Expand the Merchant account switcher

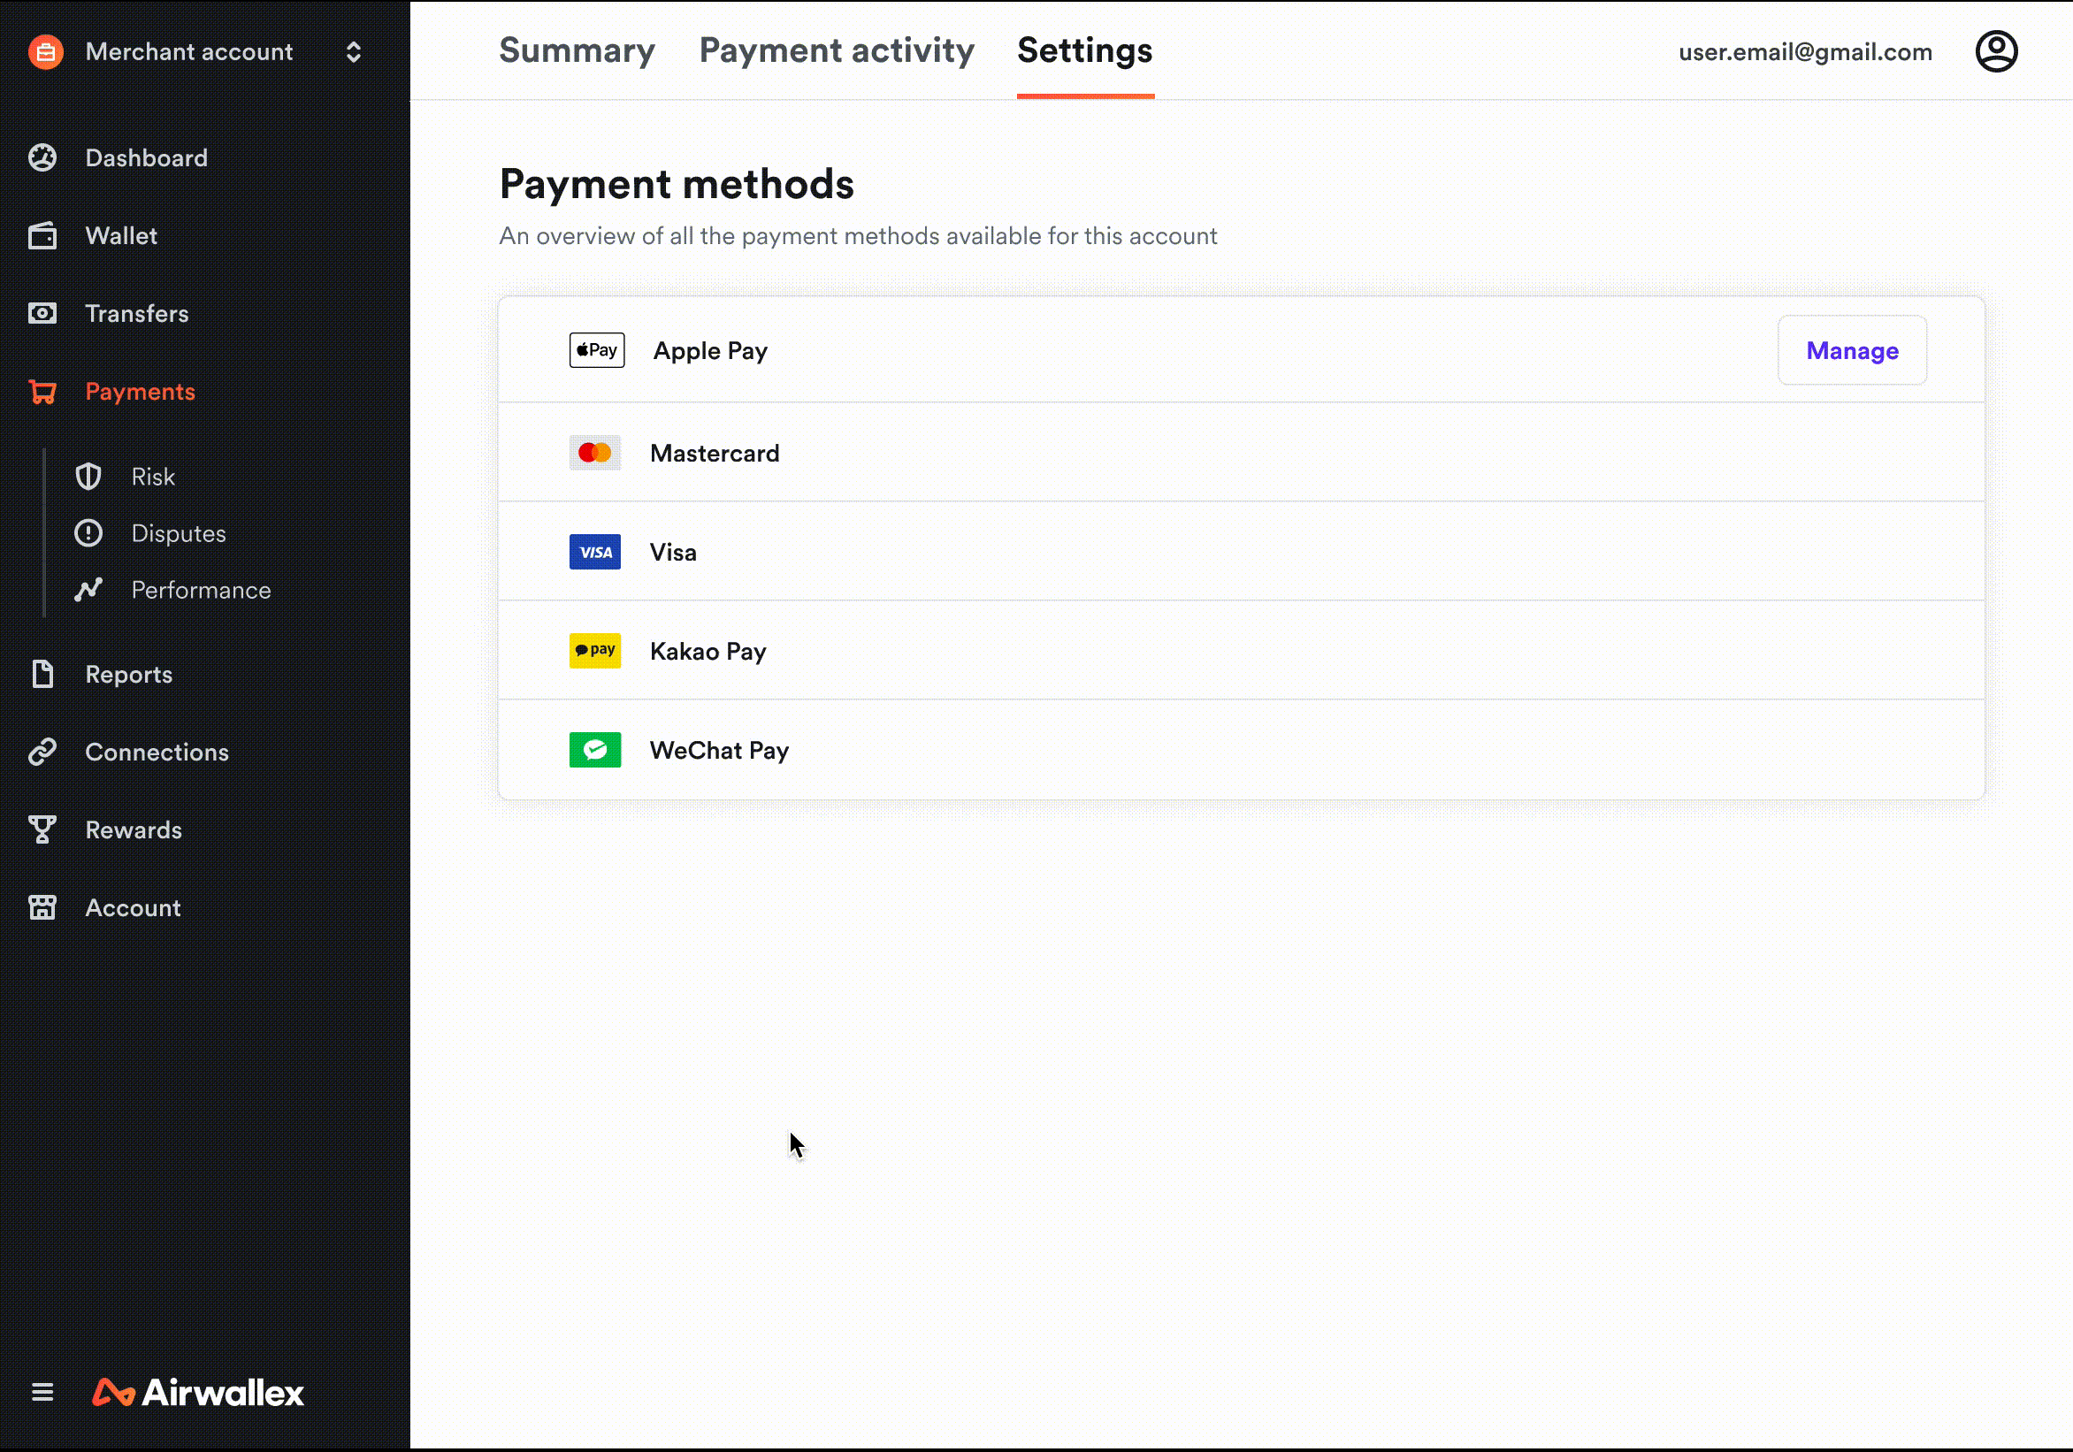[353, 51]
